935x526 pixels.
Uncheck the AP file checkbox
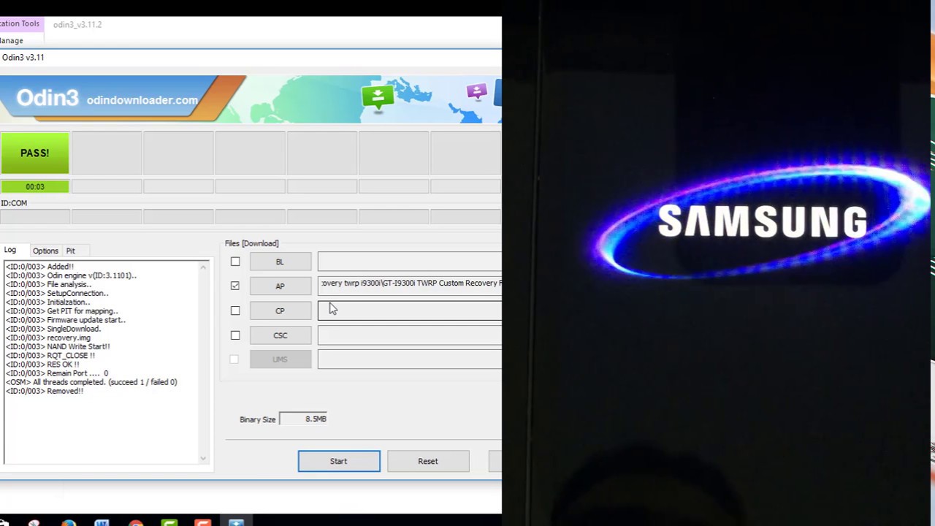(235, 286)
